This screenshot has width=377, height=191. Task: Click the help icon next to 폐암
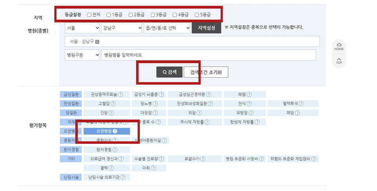(x=297, y=113)
